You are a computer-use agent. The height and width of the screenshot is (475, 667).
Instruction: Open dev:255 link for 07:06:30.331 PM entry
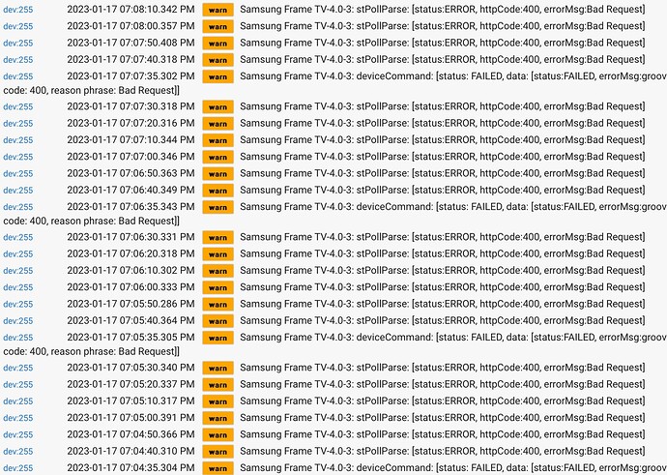pyautogui.click(x=17, y=238)
